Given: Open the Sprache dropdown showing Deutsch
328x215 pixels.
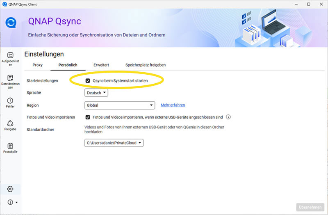Looking at the screenshot, I should (96, 93).
